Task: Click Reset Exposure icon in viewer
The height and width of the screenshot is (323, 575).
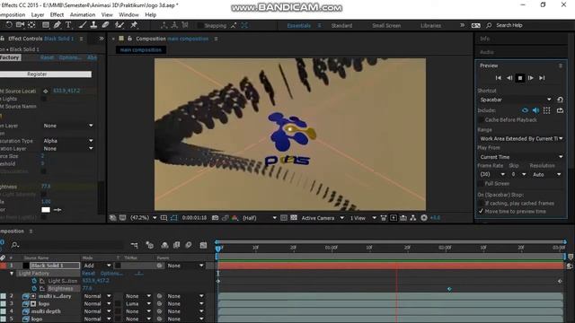Action: coord(424,218)
